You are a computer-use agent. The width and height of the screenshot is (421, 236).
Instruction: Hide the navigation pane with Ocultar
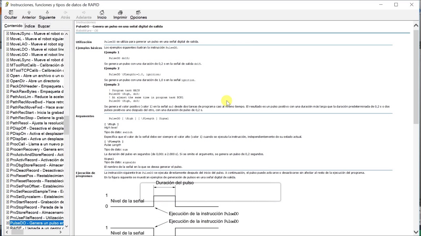(x=11, y=15)
